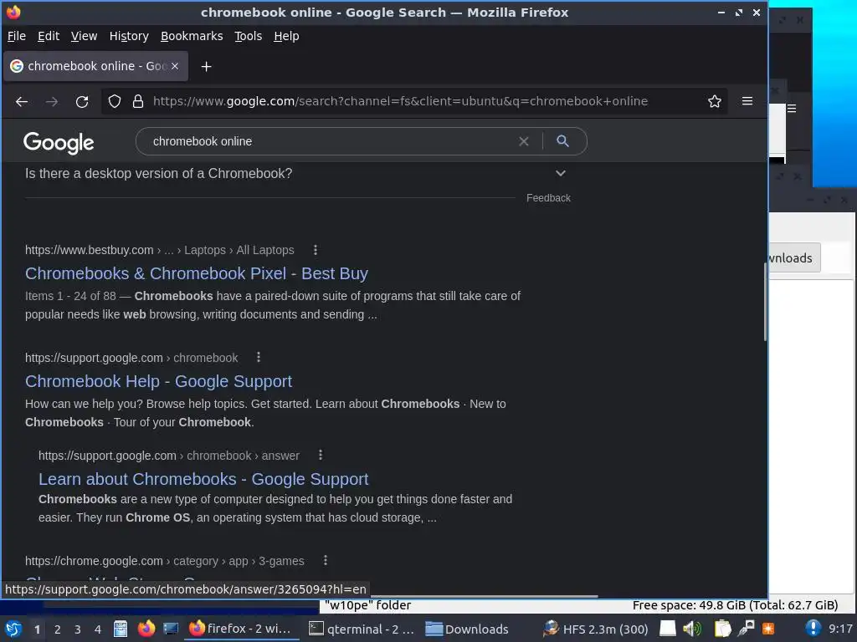Open a new tab with plus
This screenshot has height=642, width=857.
[206, 67]
